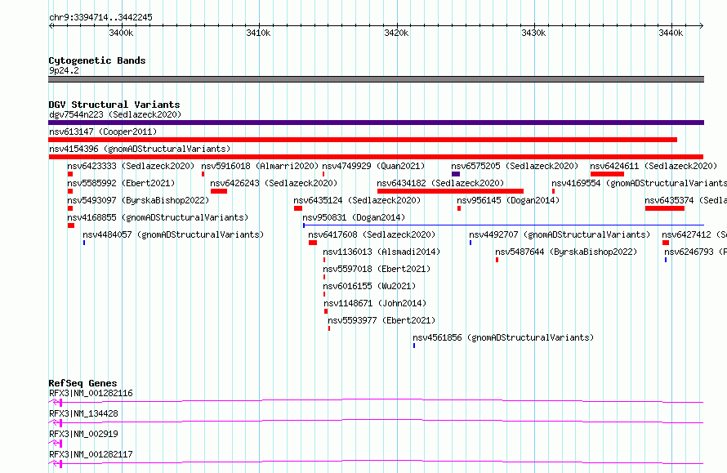727x473 pixels.
Task: Open nsv4749929 (Quan2021) variant
Action: click(x=373, y=166)
